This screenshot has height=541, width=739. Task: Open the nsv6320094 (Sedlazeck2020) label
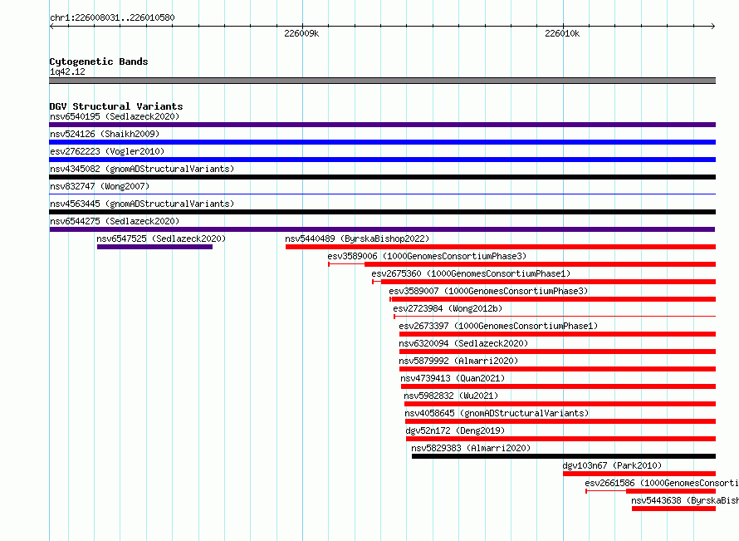tap(463, 343)
